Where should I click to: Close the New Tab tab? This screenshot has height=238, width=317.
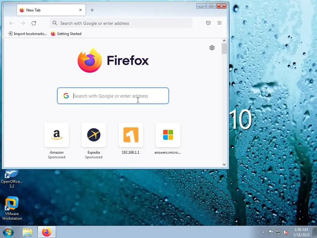80,10
